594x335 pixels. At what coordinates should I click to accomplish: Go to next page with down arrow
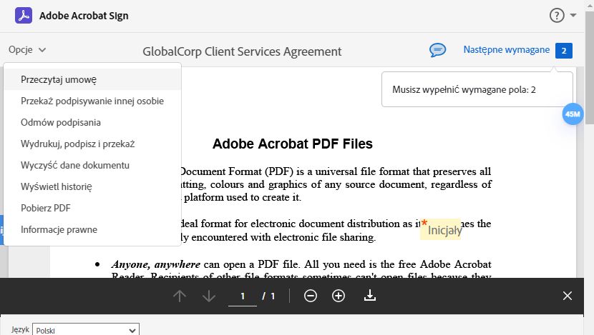point(209,296)
